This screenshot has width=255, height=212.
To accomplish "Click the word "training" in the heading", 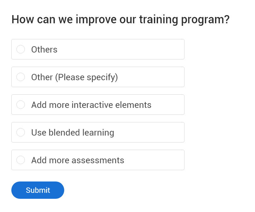I will (x=158, y=20).
